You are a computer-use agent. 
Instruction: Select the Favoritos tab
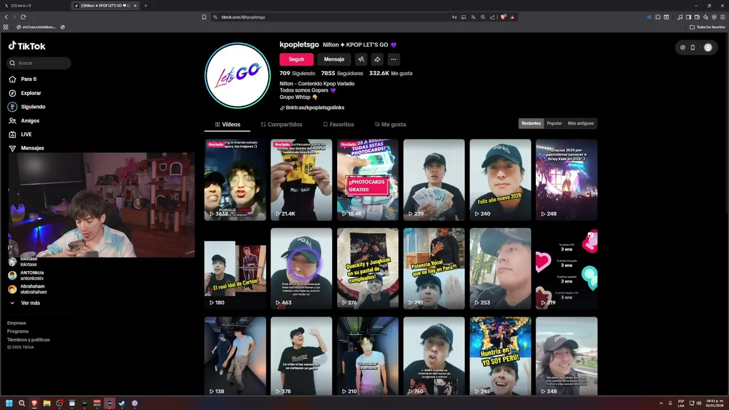coord(338,124)
